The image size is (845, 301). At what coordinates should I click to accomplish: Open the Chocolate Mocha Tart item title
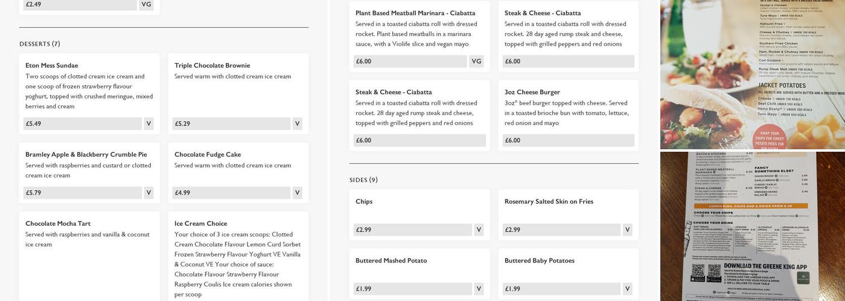(x=58, y=223)
